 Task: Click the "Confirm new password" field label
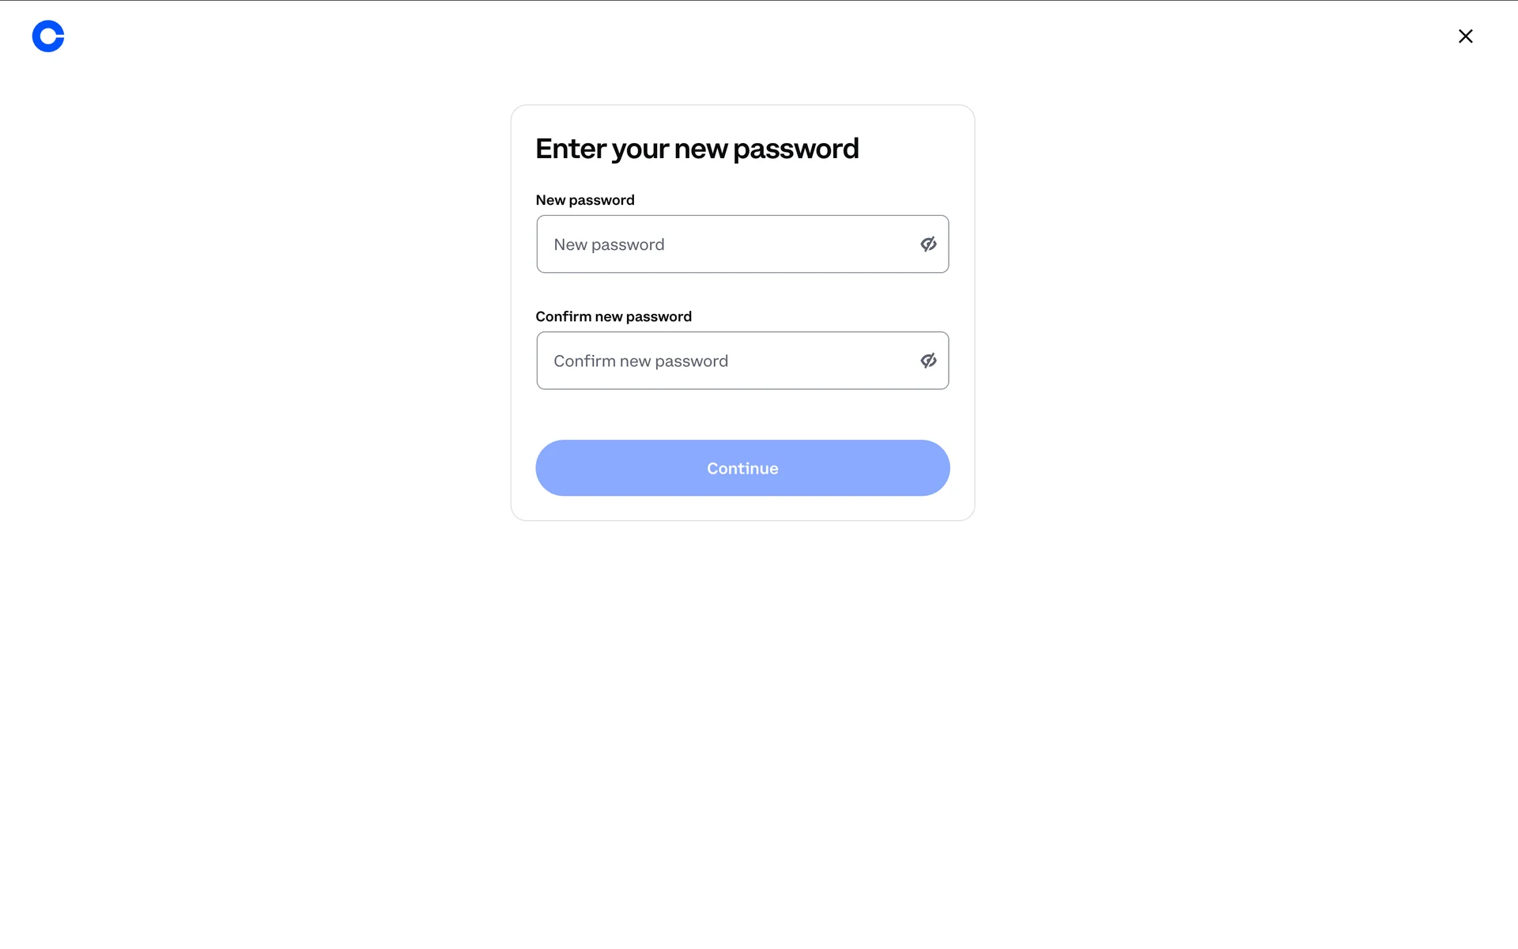614,316
